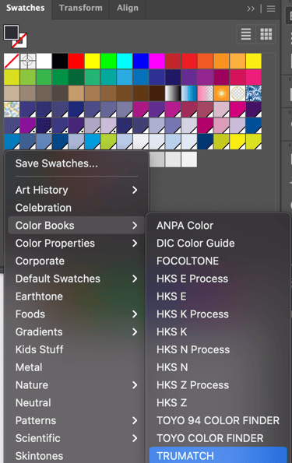Pick the pure blue swatch
Screen dimensions: 292x463
tap(141, 61)
